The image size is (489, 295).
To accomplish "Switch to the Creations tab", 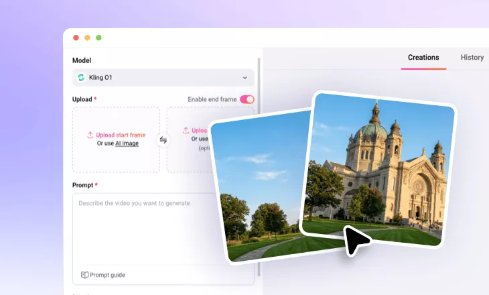I will pyautogui.click(x=423, y=58).
